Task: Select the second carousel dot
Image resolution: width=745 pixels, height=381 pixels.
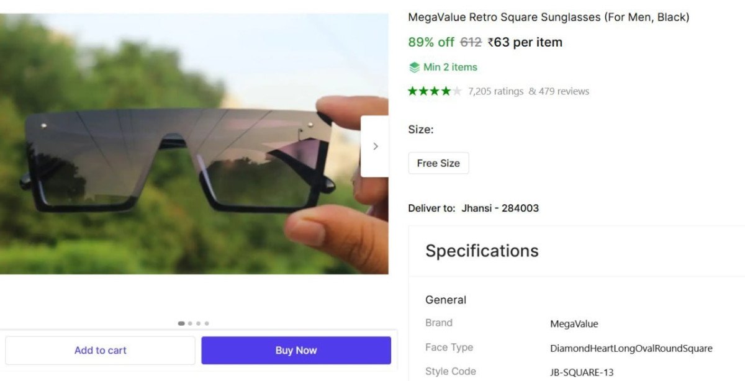Action: 190,323
